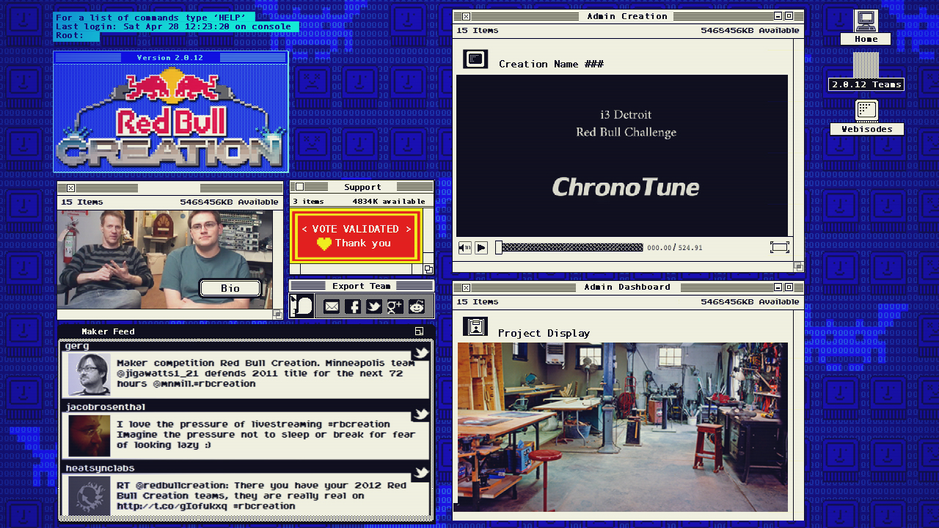Click the patterned video seek bar track
Viewport: 939px width, 528px height.
[572, 248]
